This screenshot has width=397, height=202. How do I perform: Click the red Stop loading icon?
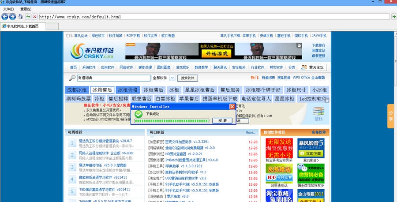pyautogui.click(x=35, y=17)
